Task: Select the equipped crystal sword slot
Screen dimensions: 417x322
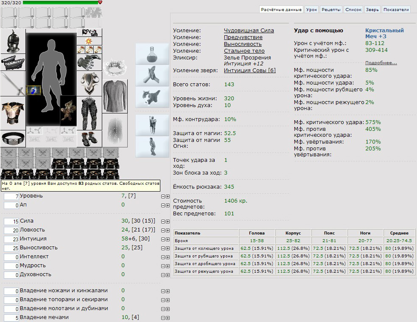Action: 13,84
